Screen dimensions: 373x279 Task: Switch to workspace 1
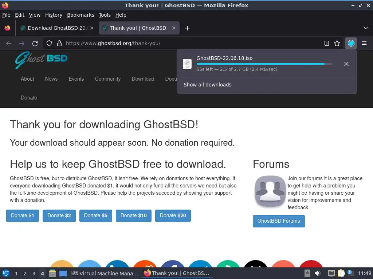click(16, 274)
